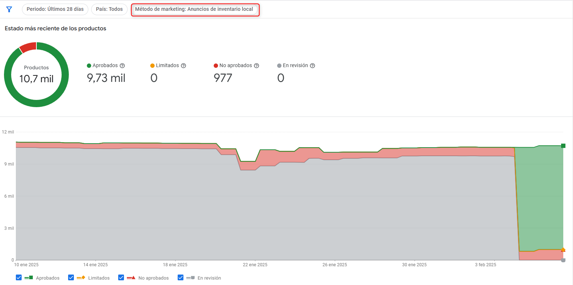This screenshot has width=573, height=285.
Task: Click the Estado más reciente de los productos heading
Action: click(55, 28)
